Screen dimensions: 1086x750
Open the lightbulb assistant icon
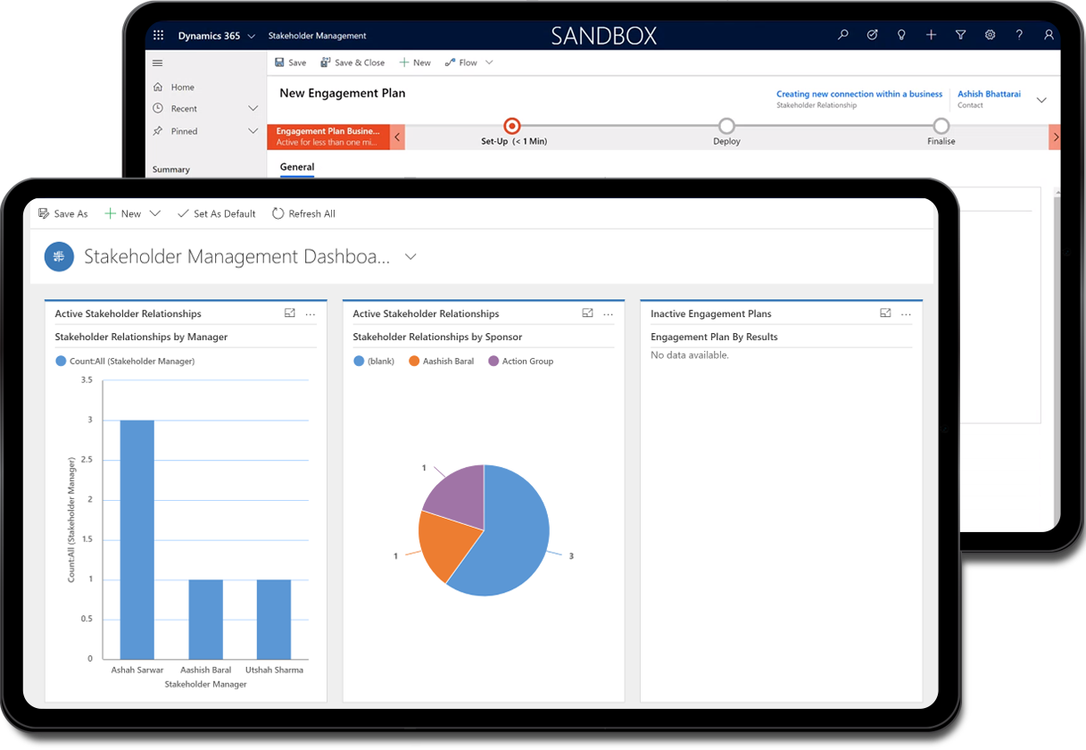901,36
